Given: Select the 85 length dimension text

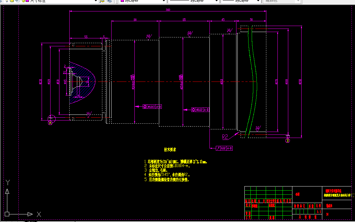Looking at the screenshot, I should coord(184,20).
